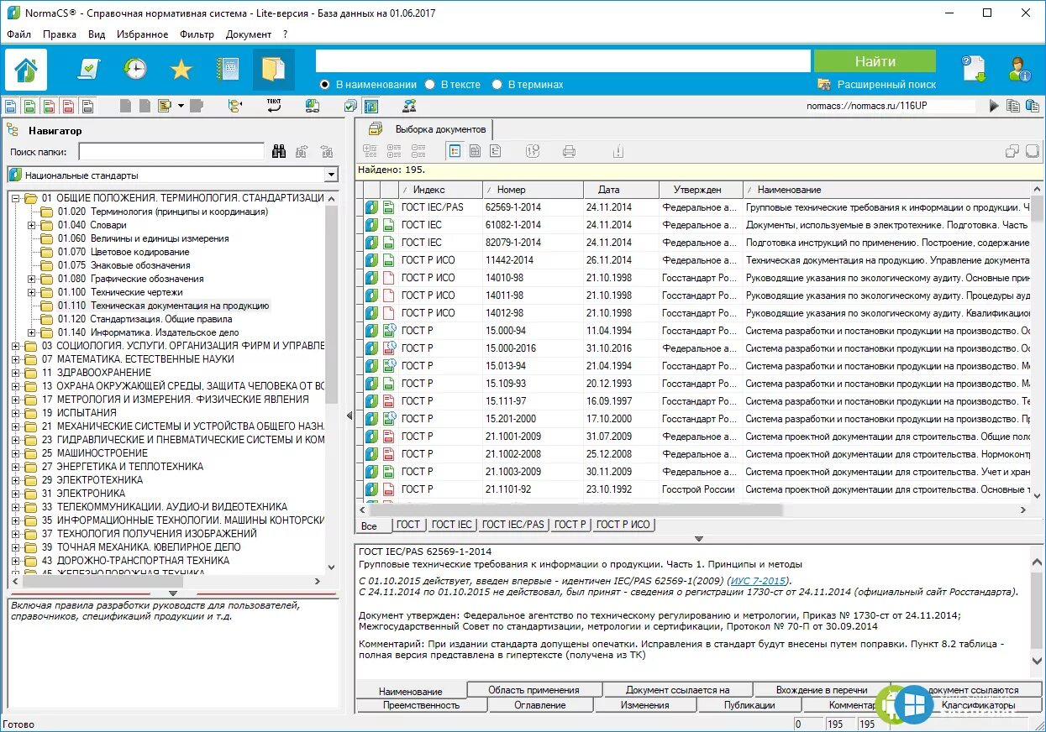Open the checked-document scroll icon in the blue bar
The image size is (1046, 732).
[88, 69]
